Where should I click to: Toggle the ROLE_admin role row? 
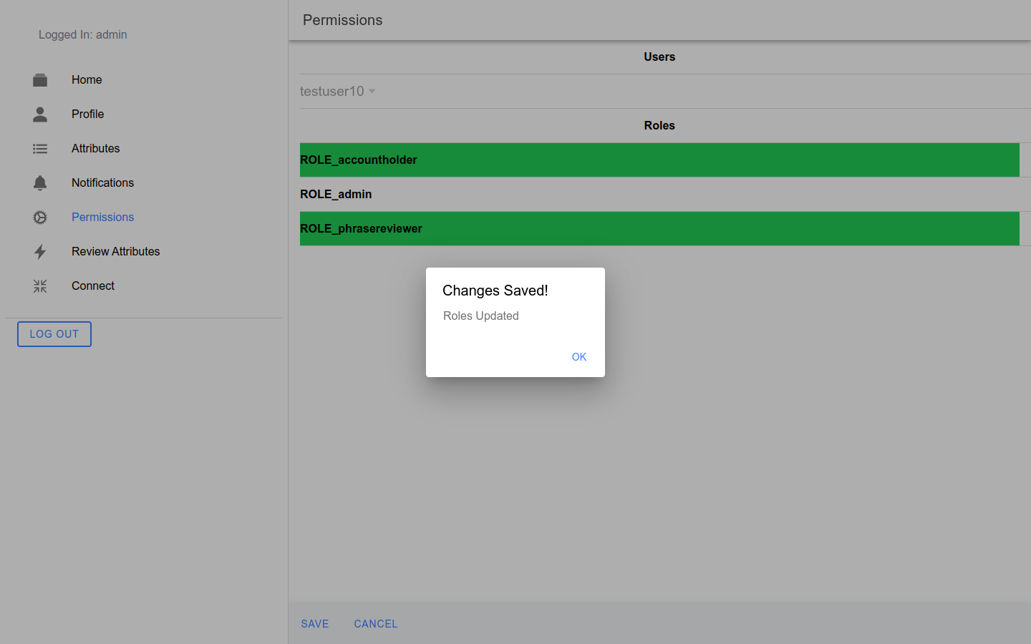pyautogui.click(x=659, y=194)
